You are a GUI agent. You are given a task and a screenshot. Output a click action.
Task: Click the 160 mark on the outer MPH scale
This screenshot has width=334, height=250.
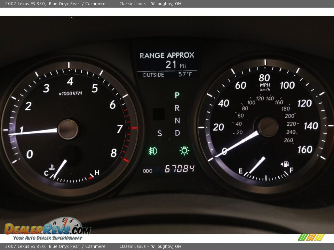[305, 150]
